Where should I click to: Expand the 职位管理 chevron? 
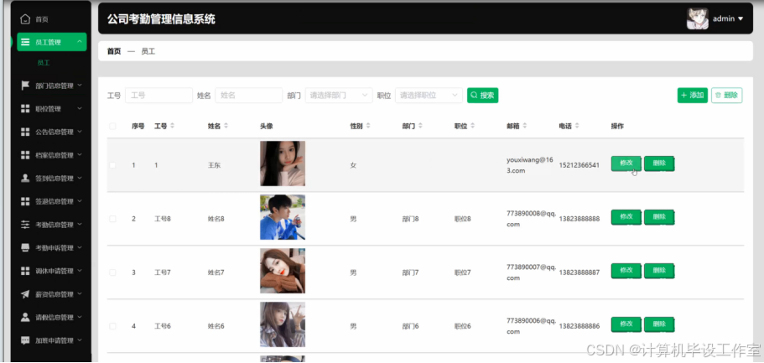coord(80,108)
